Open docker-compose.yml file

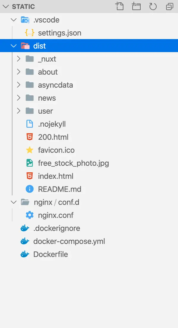69,241
